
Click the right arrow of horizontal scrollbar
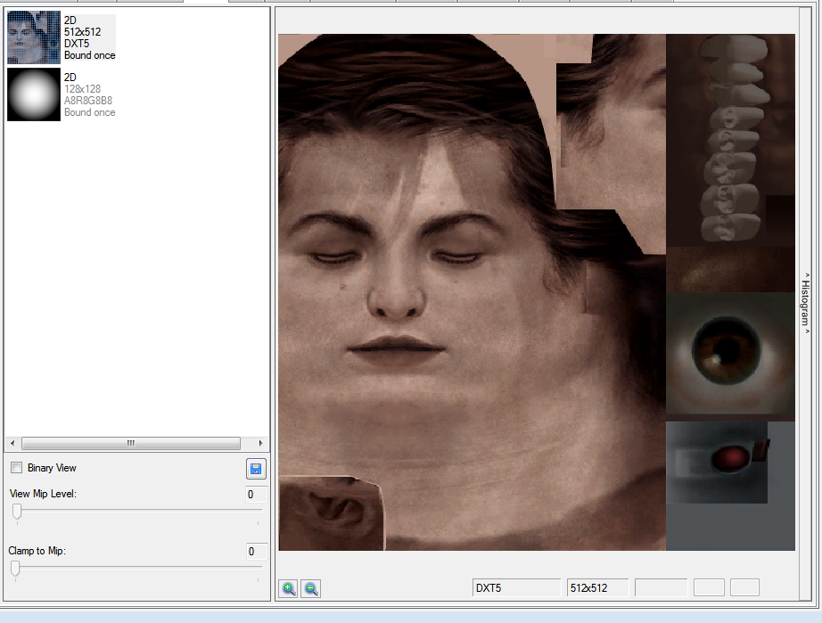point(260,443)
